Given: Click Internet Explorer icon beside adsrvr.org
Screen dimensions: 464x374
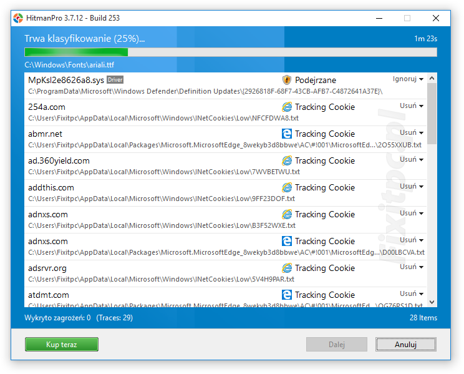Looking at the screenshot, I should point(286,268).
